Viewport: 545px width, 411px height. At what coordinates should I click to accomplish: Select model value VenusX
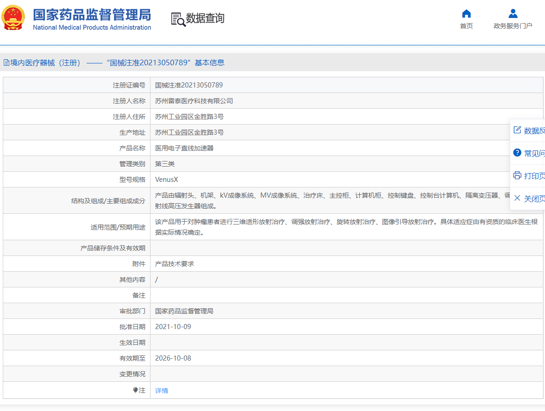pos(167,180)
